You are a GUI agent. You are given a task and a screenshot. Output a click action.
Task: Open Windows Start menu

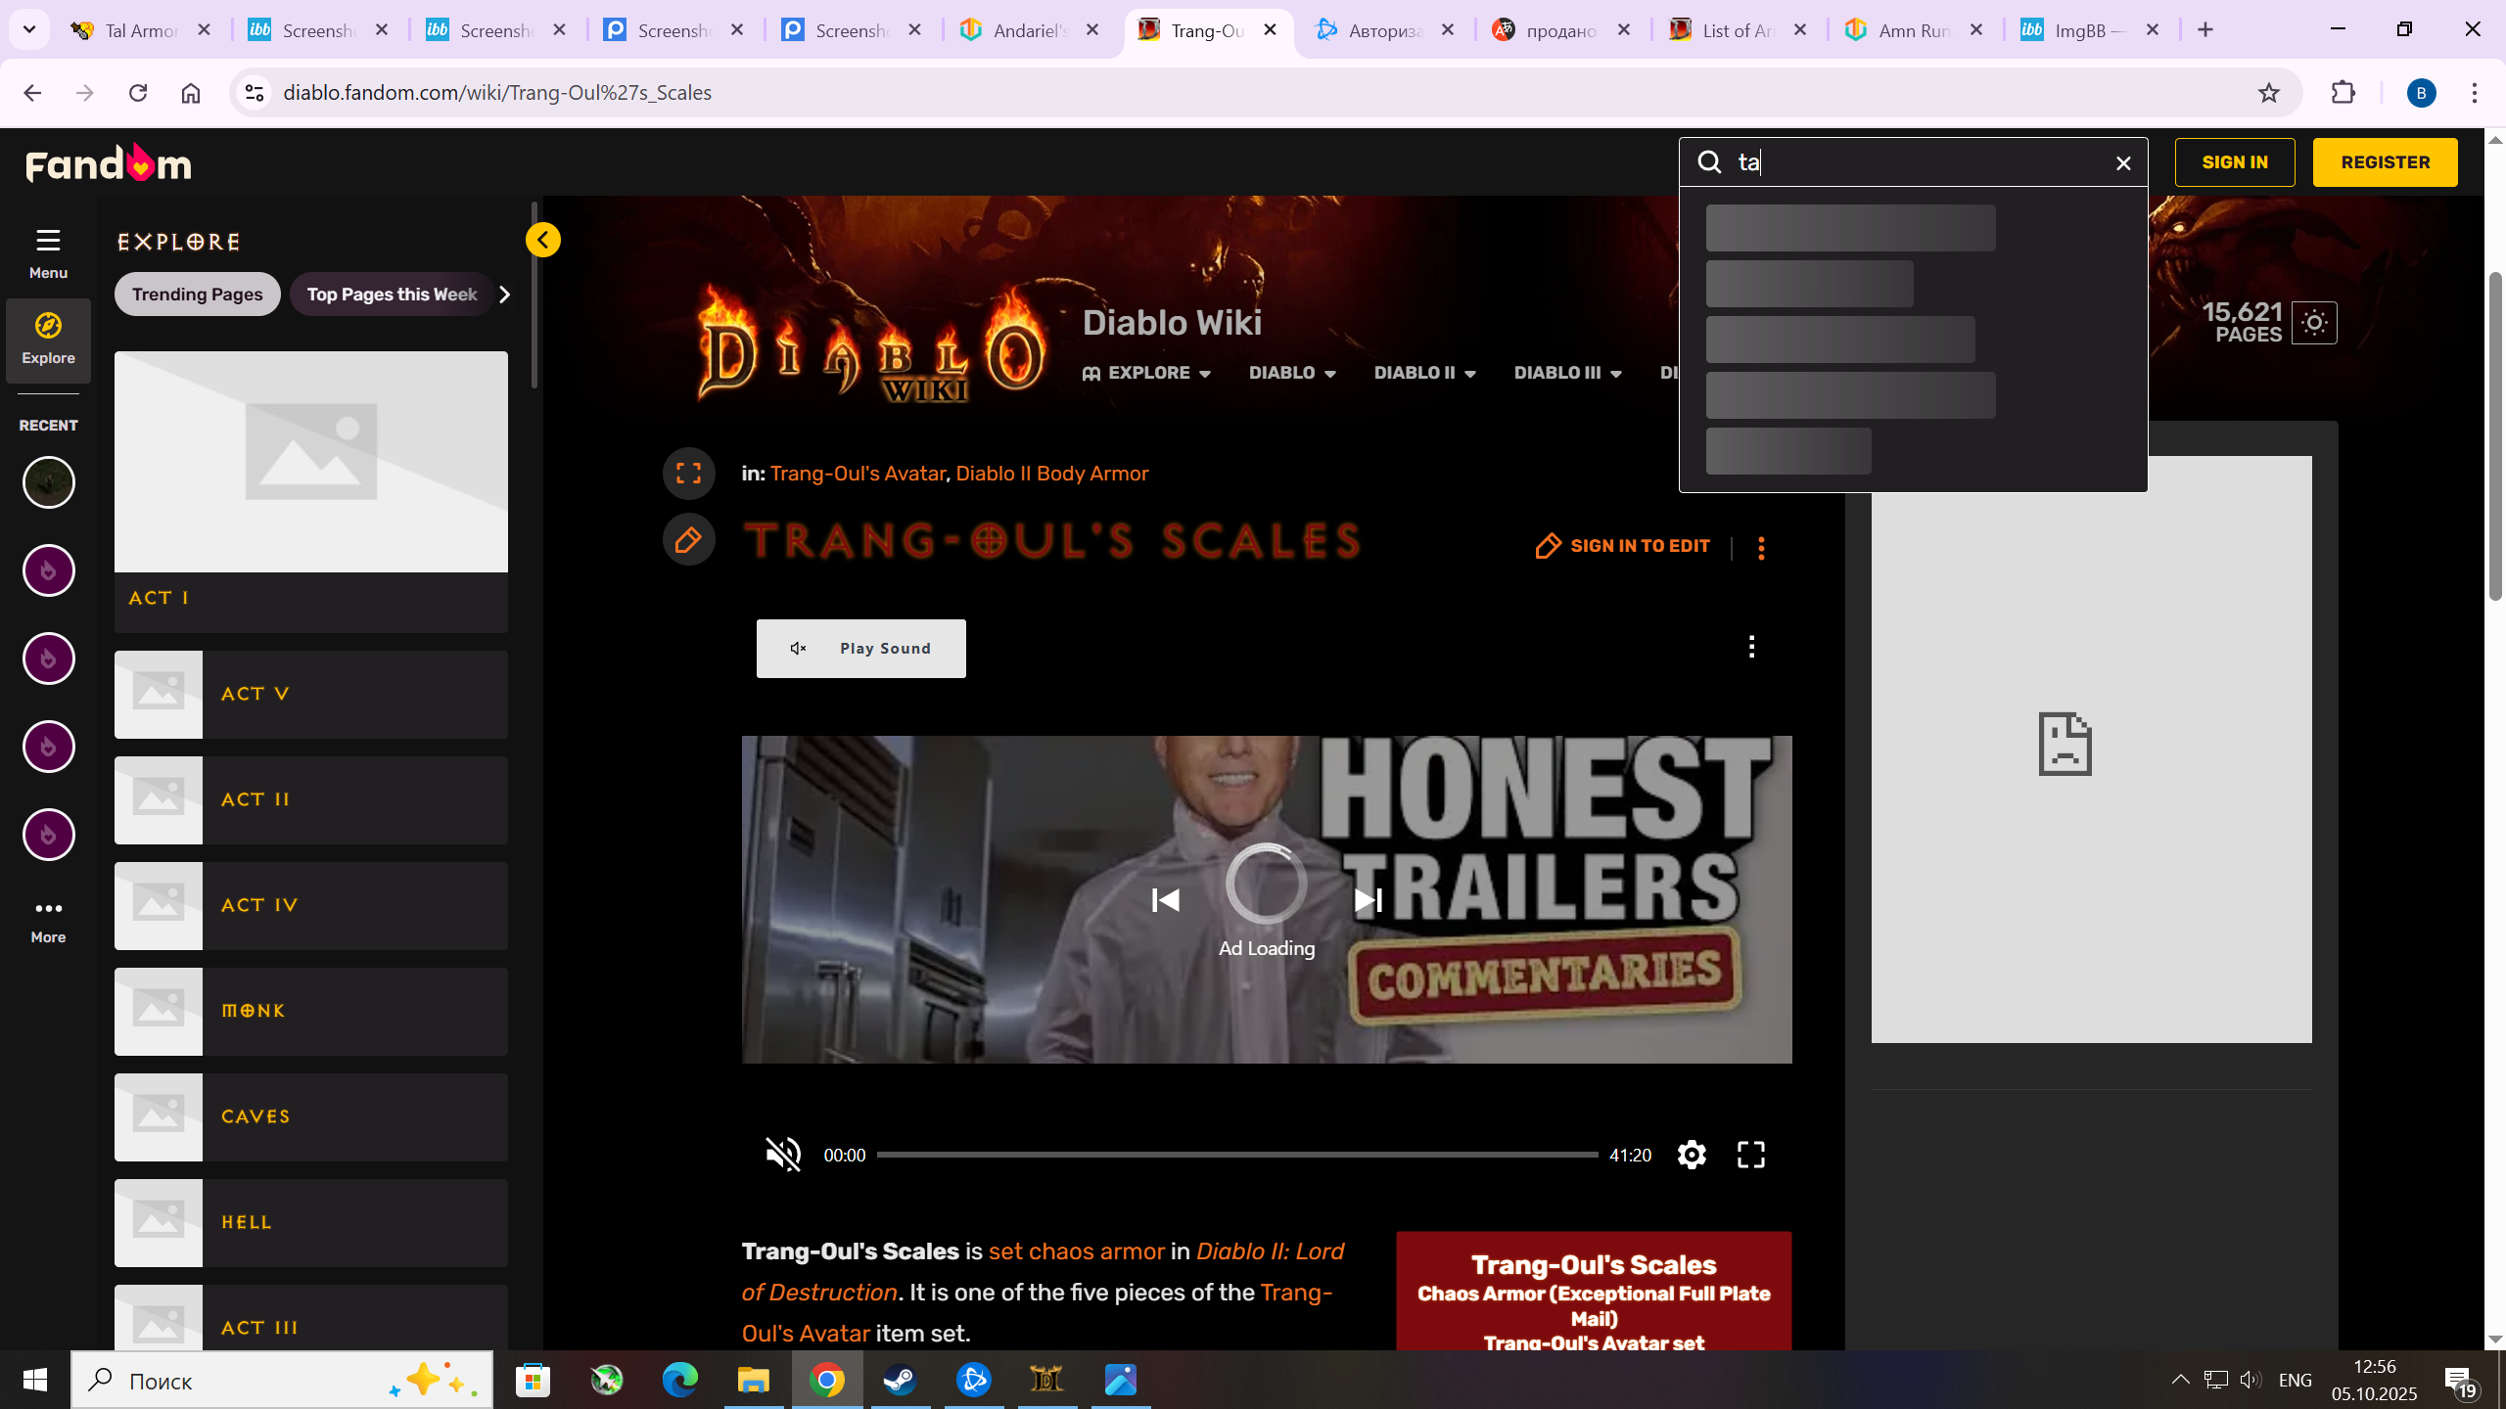point(35,1381)
